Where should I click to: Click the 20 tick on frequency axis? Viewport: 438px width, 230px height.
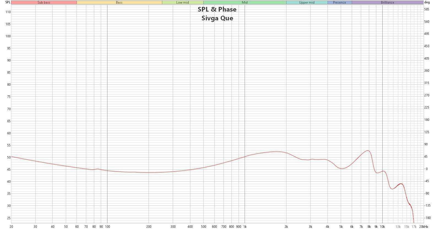[x=11, y=227]
